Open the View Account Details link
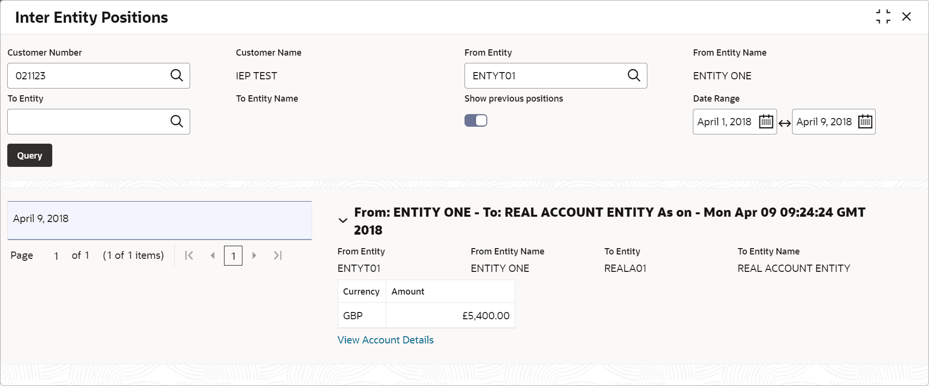The height and width of the screenshot is (386, 929). click(385, 340)
